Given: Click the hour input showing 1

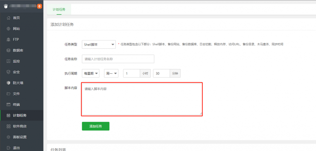Looking at the screenshot, I should [131, 73].
